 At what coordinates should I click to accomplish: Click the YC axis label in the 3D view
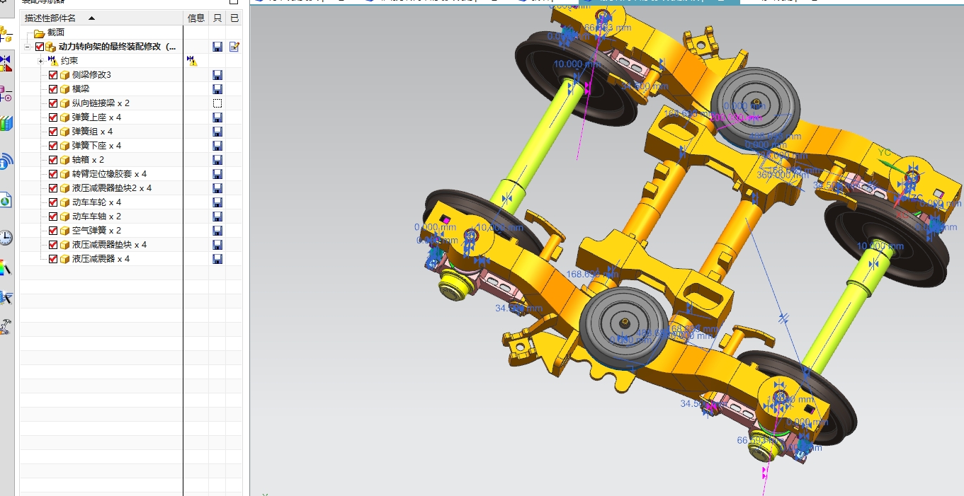pyautogui.click(x=885, y=151)
